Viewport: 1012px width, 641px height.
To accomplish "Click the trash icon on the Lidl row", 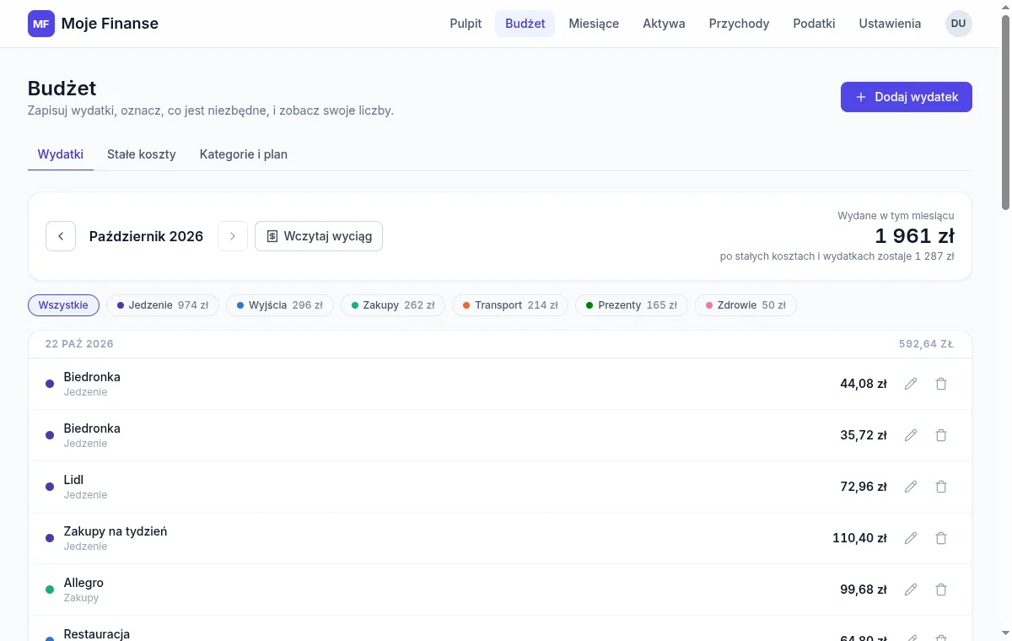I will 941,487.
